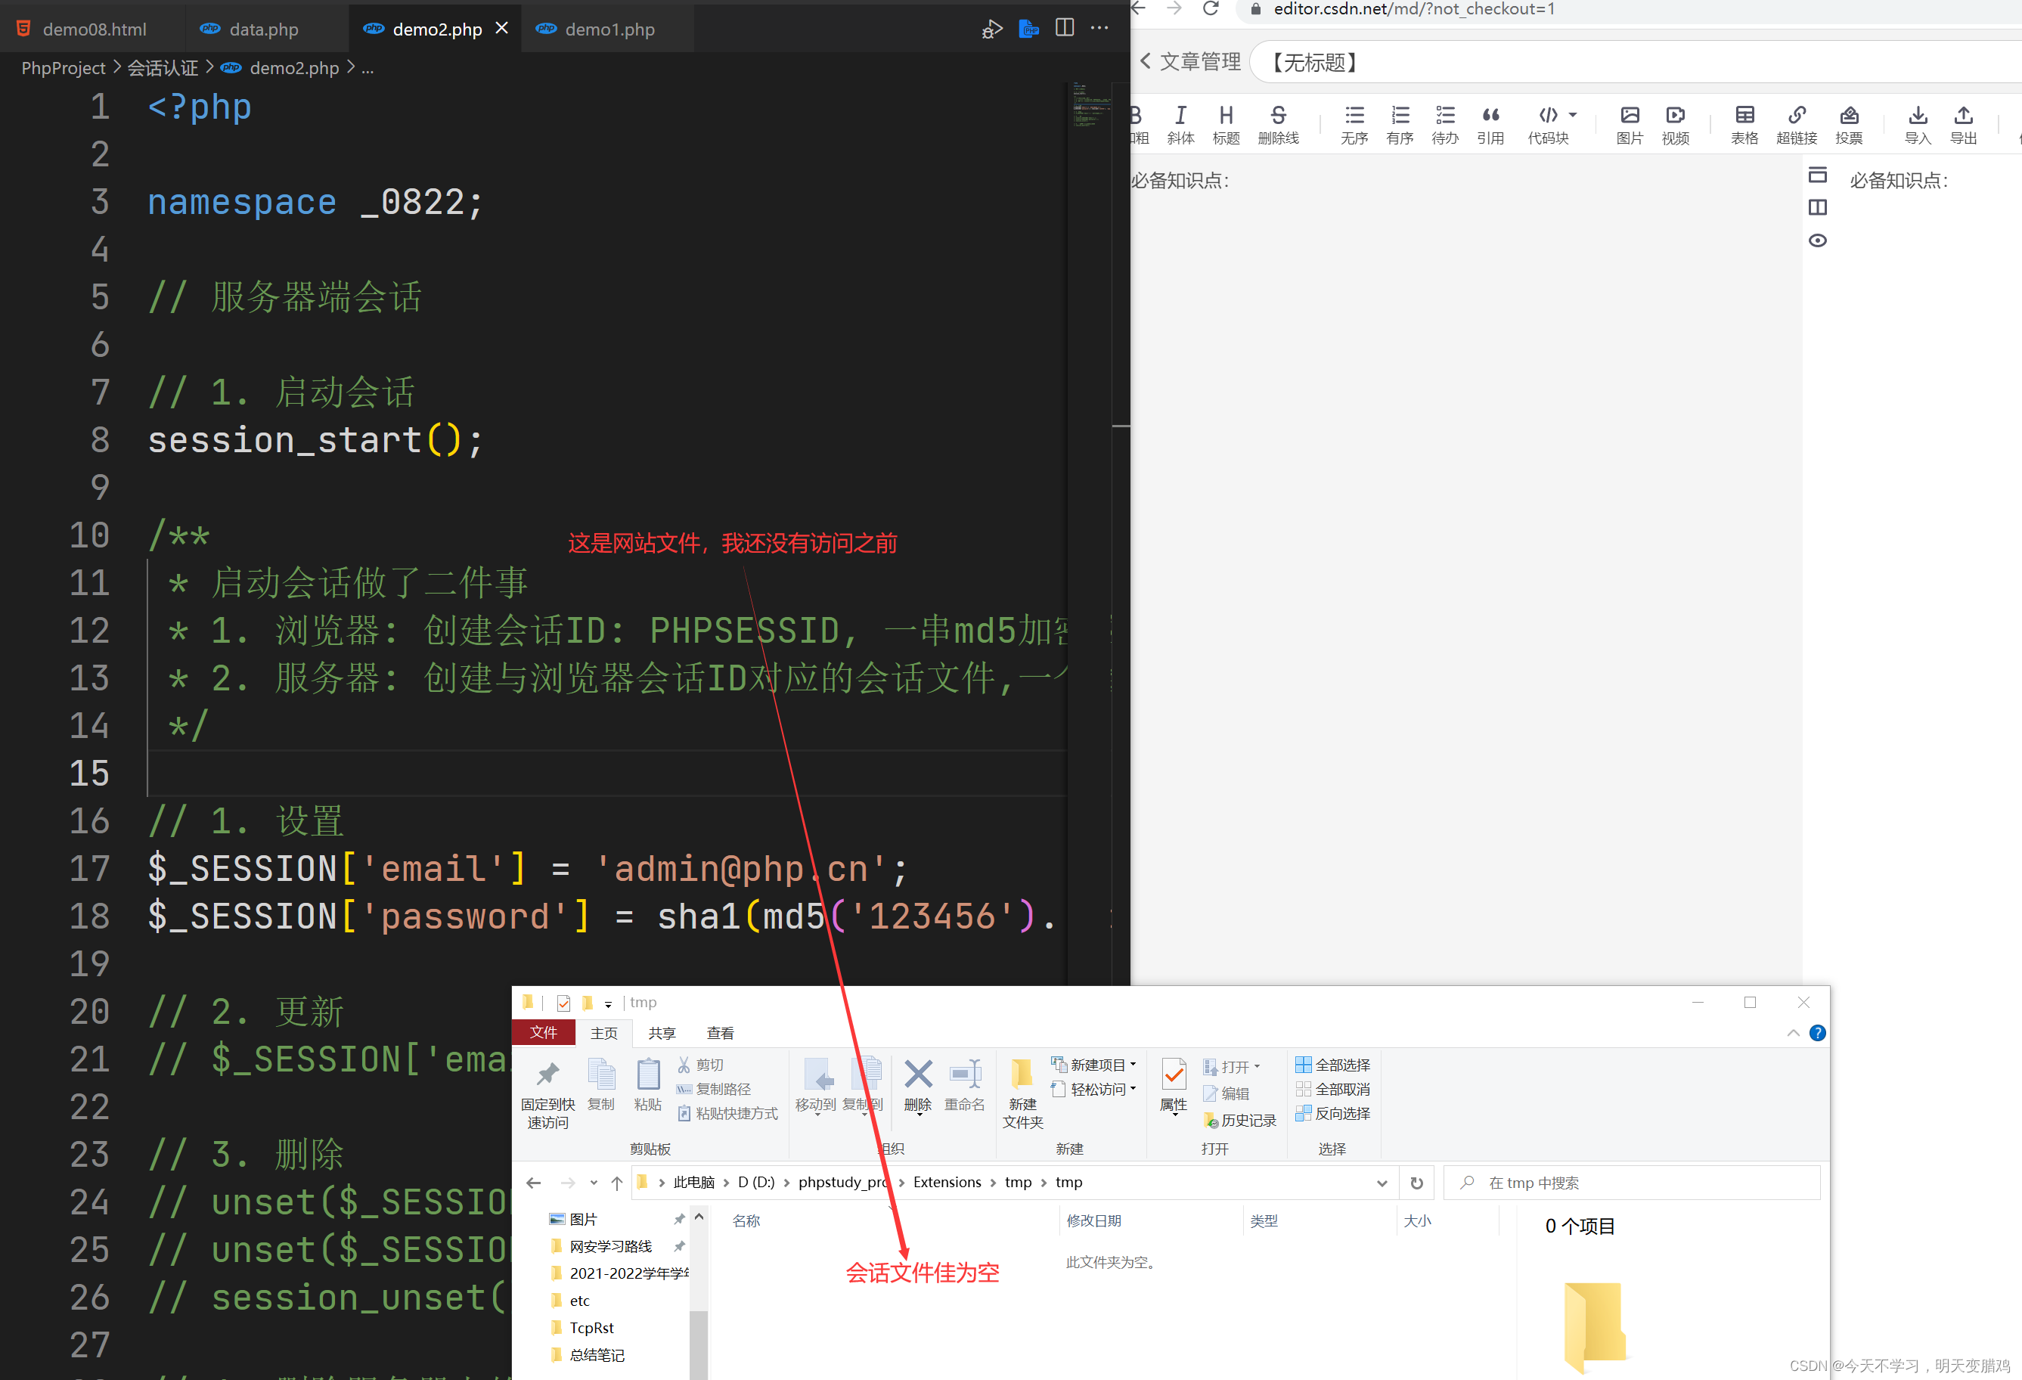Collapse the Explorer ribbon

pos(1793,1033)
